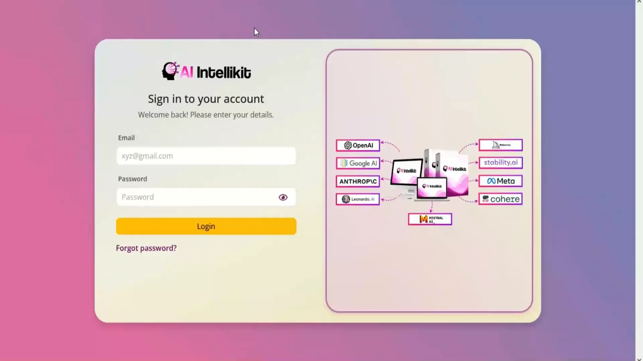This screenshot has height=361, width=643.
Task: Click the Login button
Action: [206, 226]
